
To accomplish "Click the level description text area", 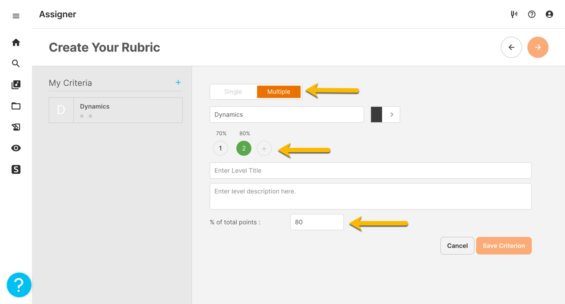I will pyautogui.click(x=371, y=196).
